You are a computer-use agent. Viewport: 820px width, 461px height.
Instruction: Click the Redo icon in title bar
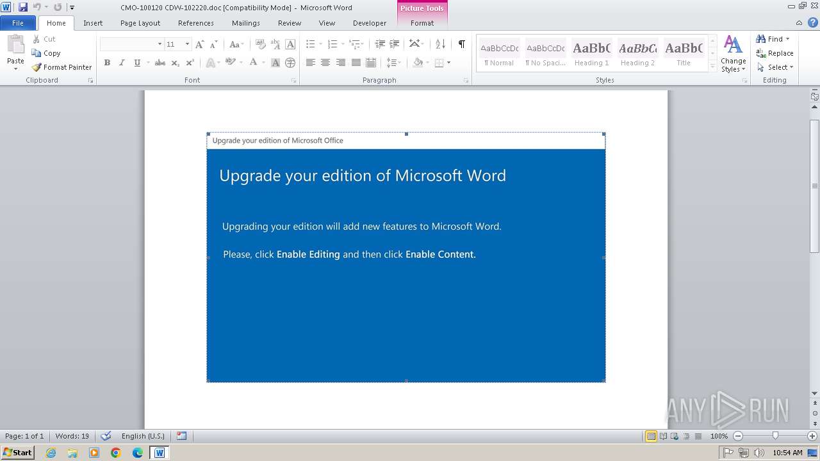(x=58, y=7)
